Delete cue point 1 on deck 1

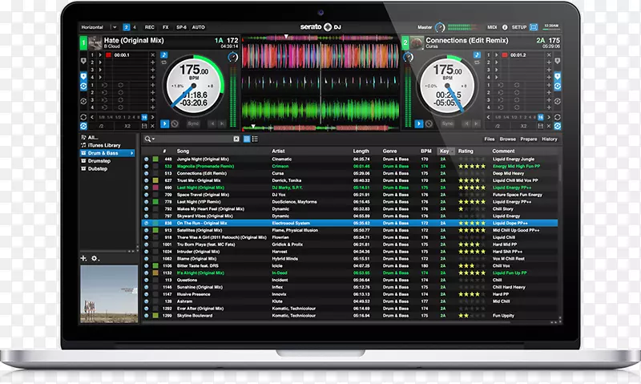[152, 55]
